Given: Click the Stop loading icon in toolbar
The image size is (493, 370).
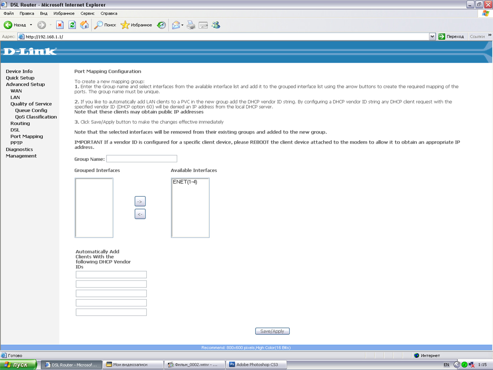Looking at the screenshot, I should coord(60,25).
